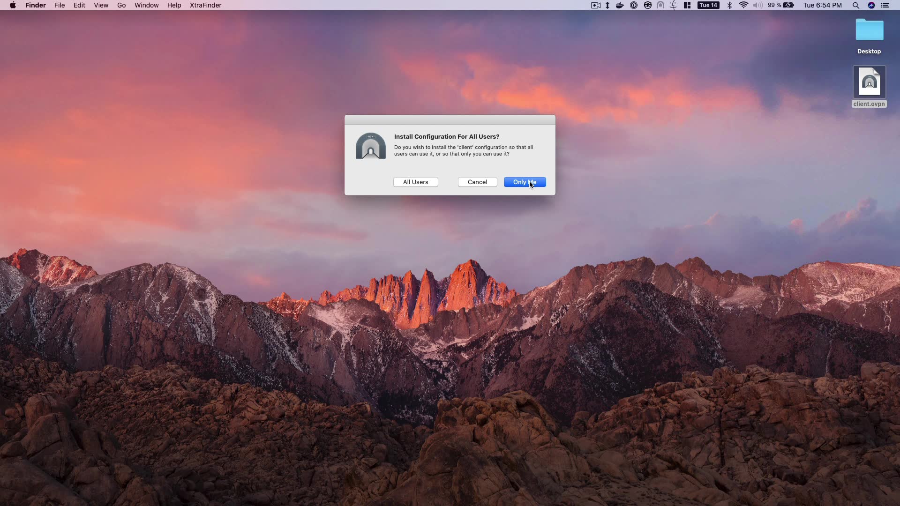
Task: Click the screen recording camera icon
Action: 596,5
